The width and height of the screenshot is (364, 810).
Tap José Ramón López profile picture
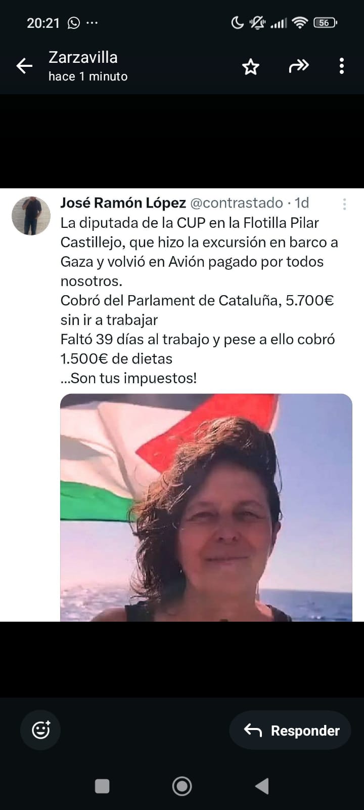(31, 216)
